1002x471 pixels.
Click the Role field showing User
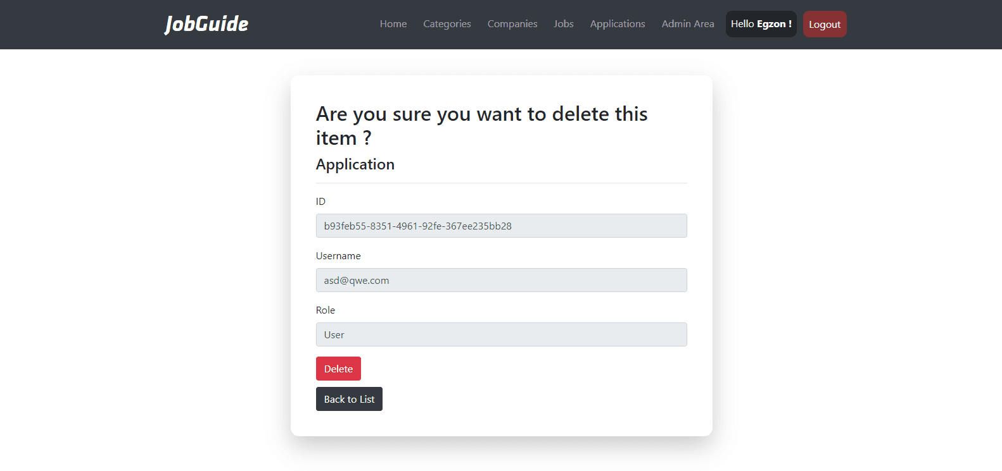point(501,334)
